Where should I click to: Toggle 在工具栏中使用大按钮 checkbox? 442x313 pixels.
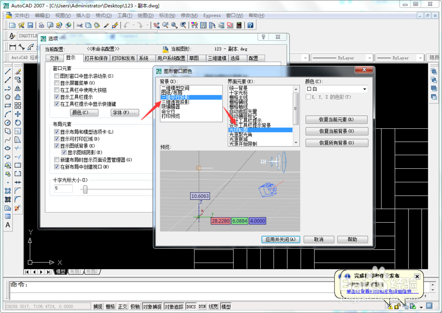pyautogui.click(x=57, y=90)
